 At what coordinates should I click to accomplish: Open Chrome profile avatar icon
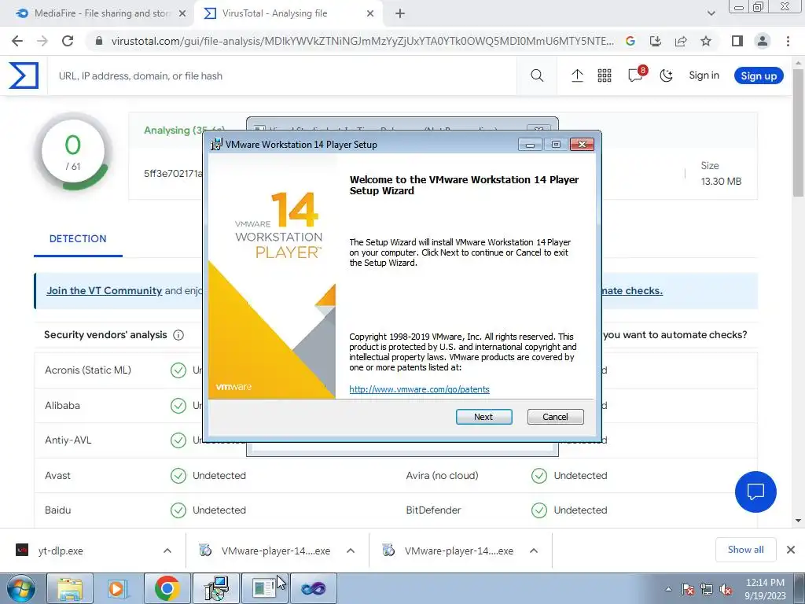click(x=763, y=41)
